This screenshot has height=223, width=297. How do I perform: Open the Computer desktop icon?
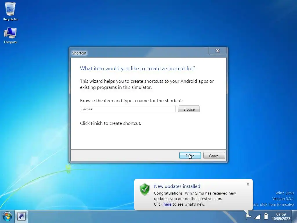[x=11, y=35]
